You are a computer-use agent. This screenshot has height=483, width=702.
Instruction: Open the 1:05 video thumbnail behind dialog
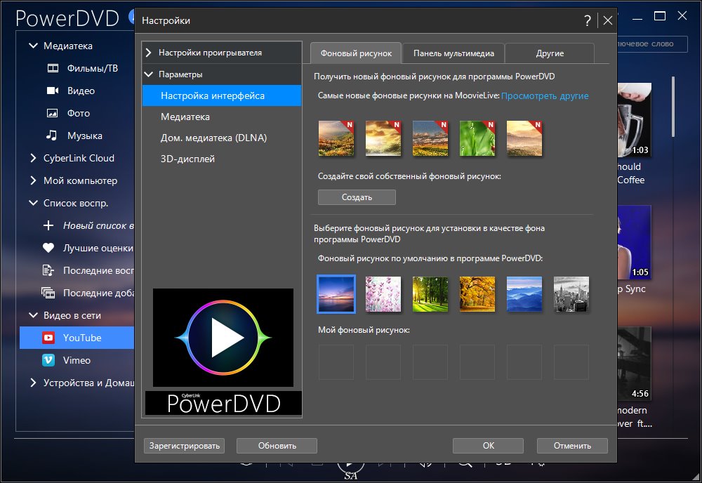click(635, 242)
